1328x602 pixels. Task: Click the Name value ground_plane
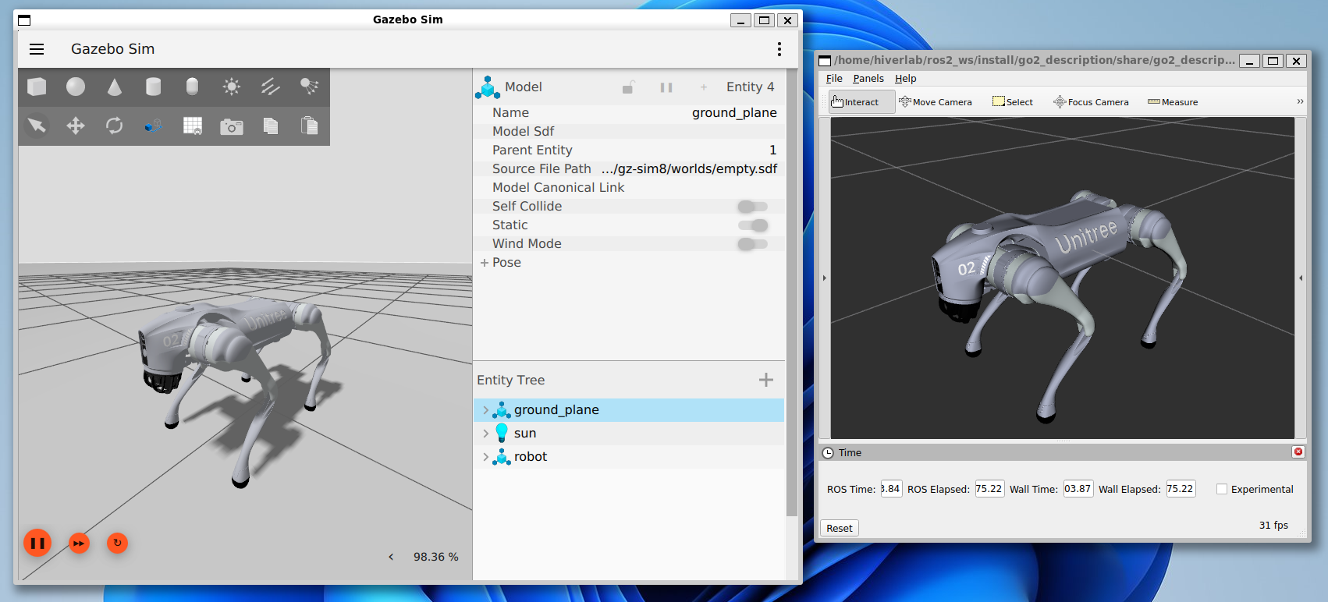coord(734,113)
